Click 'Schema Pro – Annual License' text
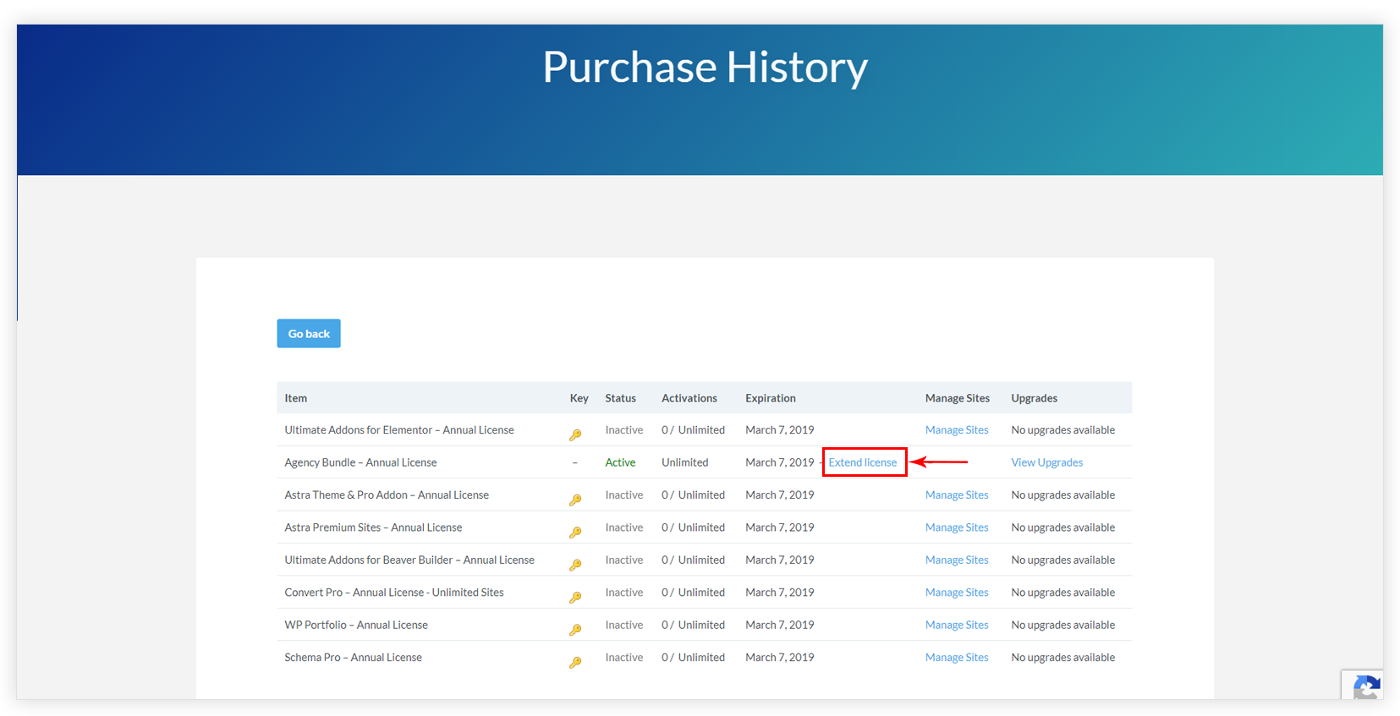The width and height of the screenshot is (1400, 716). tap(353, 658)
